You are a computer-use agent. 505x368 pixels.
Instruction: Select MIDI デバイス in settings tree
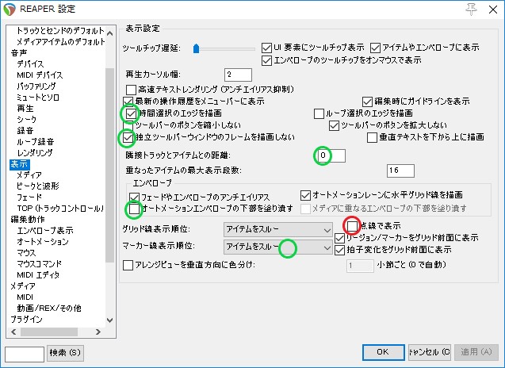click(x=40, y=75)
